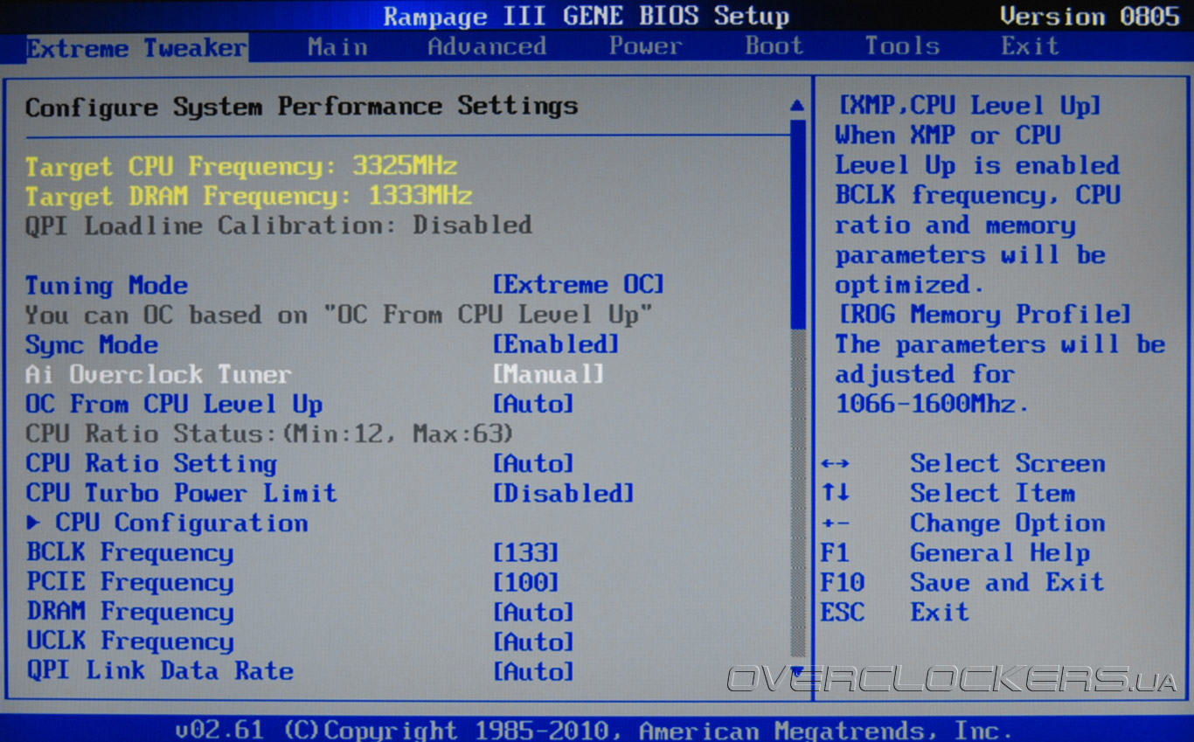Select the QPI Link Data Rate label
This screenshot has height=742, width=1194.
pyautogui.click(x=159, y=671)
